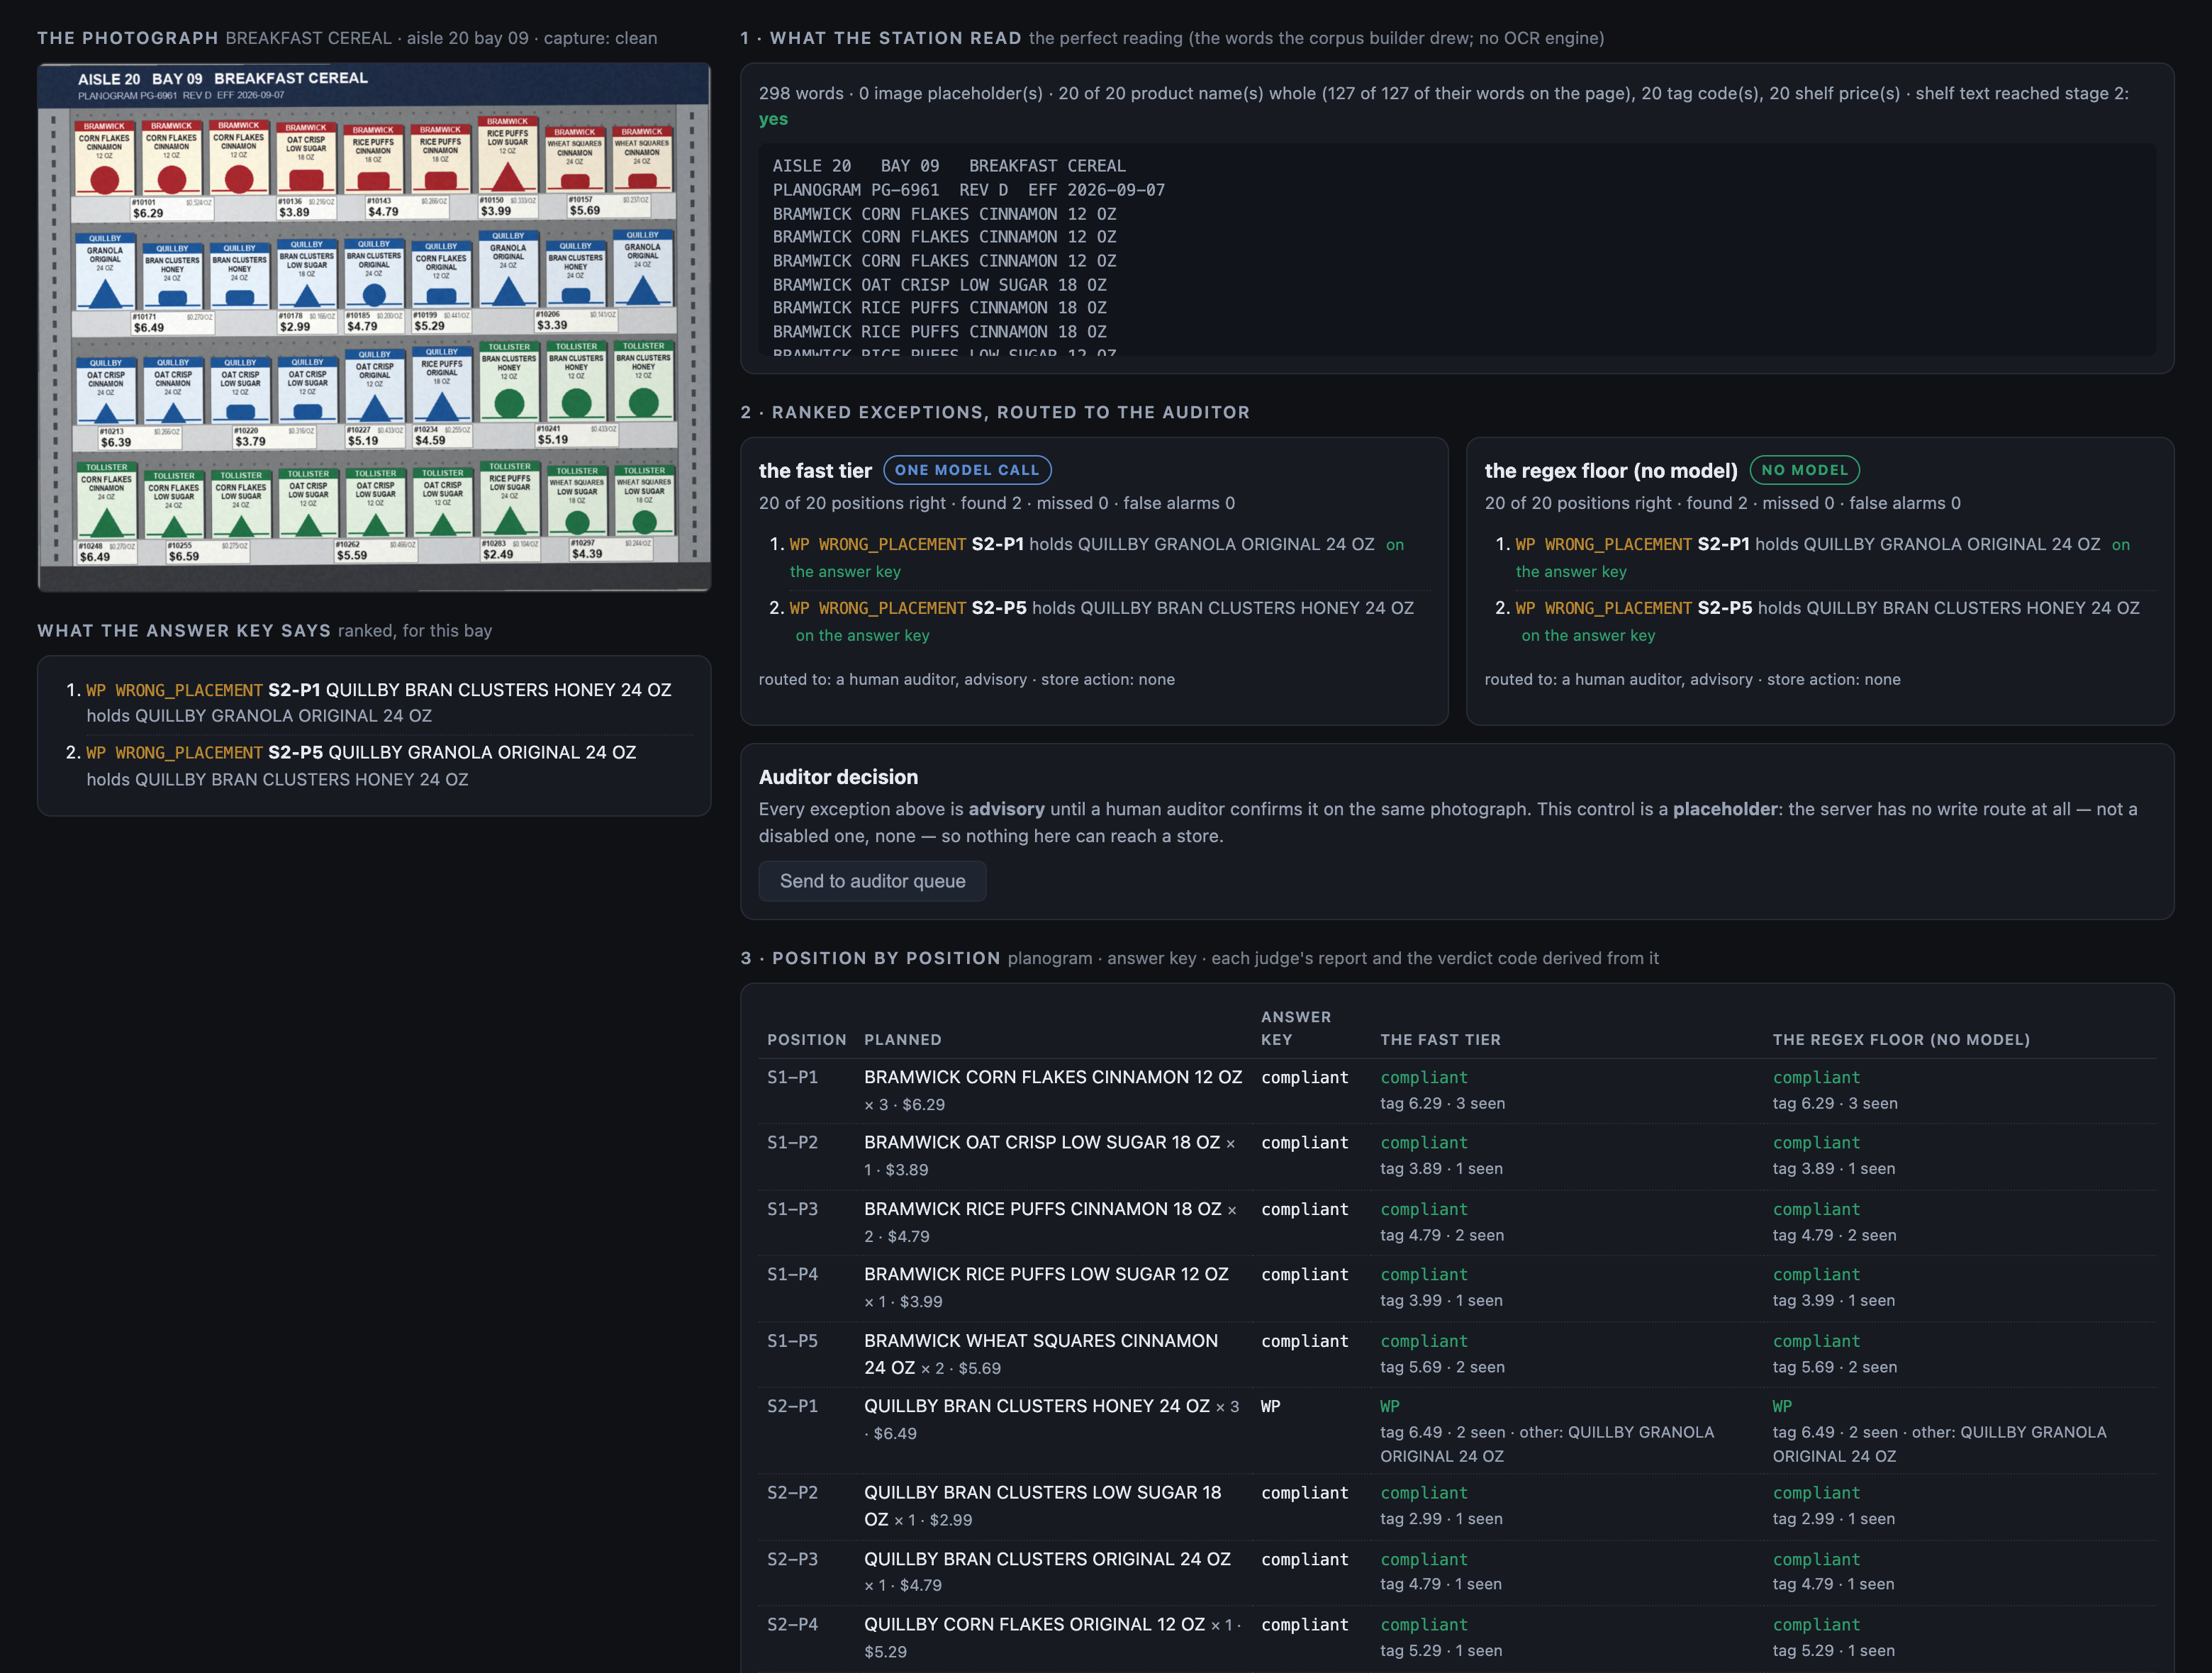The width and height of the screenshot is (2212, 1673).
Task: Click 'routed to: a human auditor' in fast tier card
Action: click(966, 679)
